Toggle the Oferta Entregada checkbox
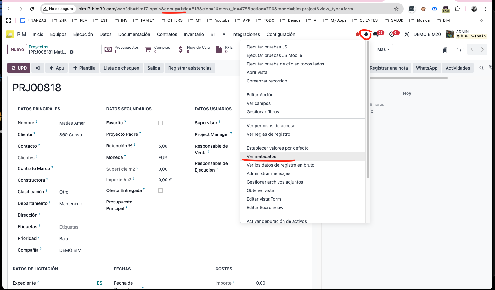The height and width of the screenshot is (290, 495). (160, 190)
